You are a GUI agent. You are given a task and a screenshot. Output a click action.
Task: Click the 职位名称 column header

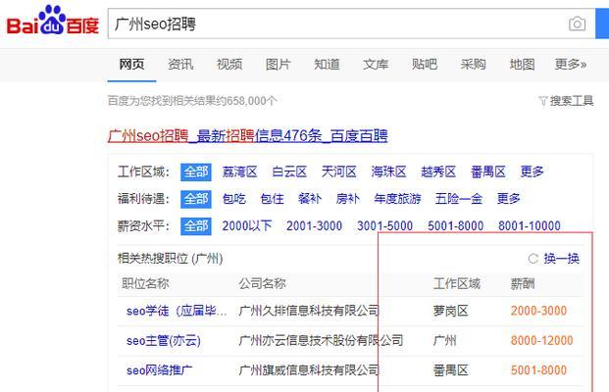pos(145,284)
